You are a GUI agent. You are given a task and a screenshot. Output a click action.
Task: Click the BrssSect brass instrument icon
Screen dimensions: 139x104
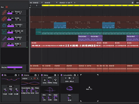pyautogui.click(x=4, y=38)
